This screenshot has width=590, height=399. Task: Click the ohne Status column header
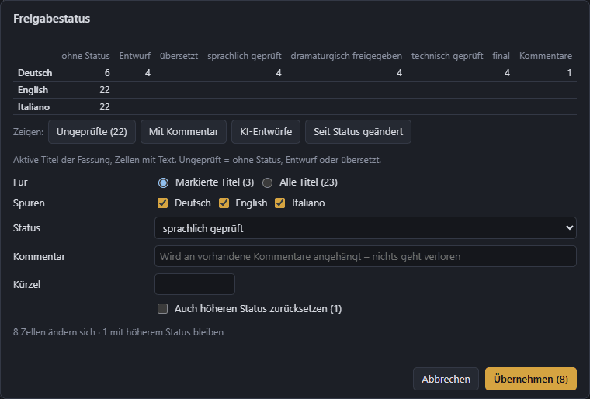pos(86,56)
